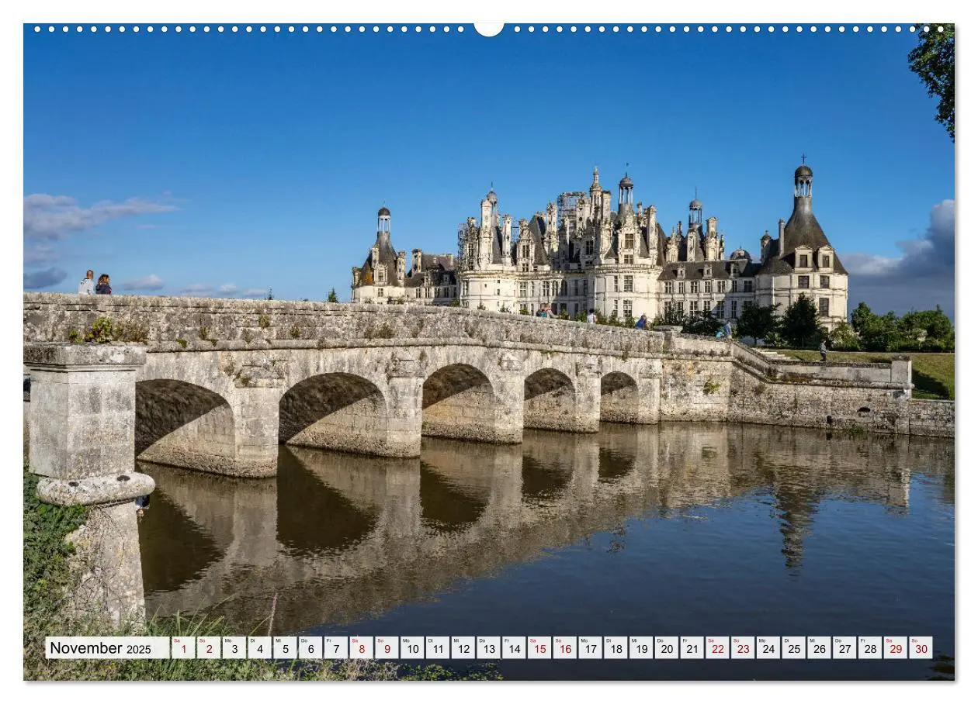Pick date cell 13 (Do)

[x=488, y=648]
